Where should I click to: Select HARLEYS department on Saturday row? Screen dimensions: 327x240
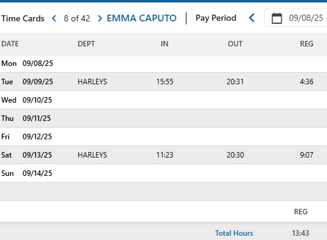92,155
